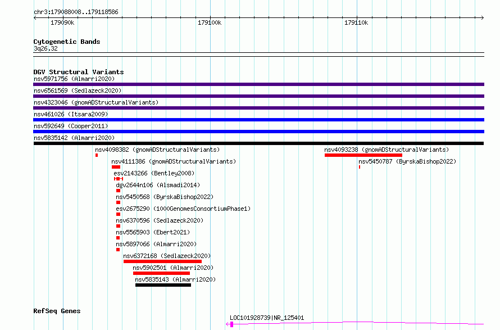Click the DGV Structural Variants track title
This screenshot has width=500, height=330.
(x=79, y=72)
